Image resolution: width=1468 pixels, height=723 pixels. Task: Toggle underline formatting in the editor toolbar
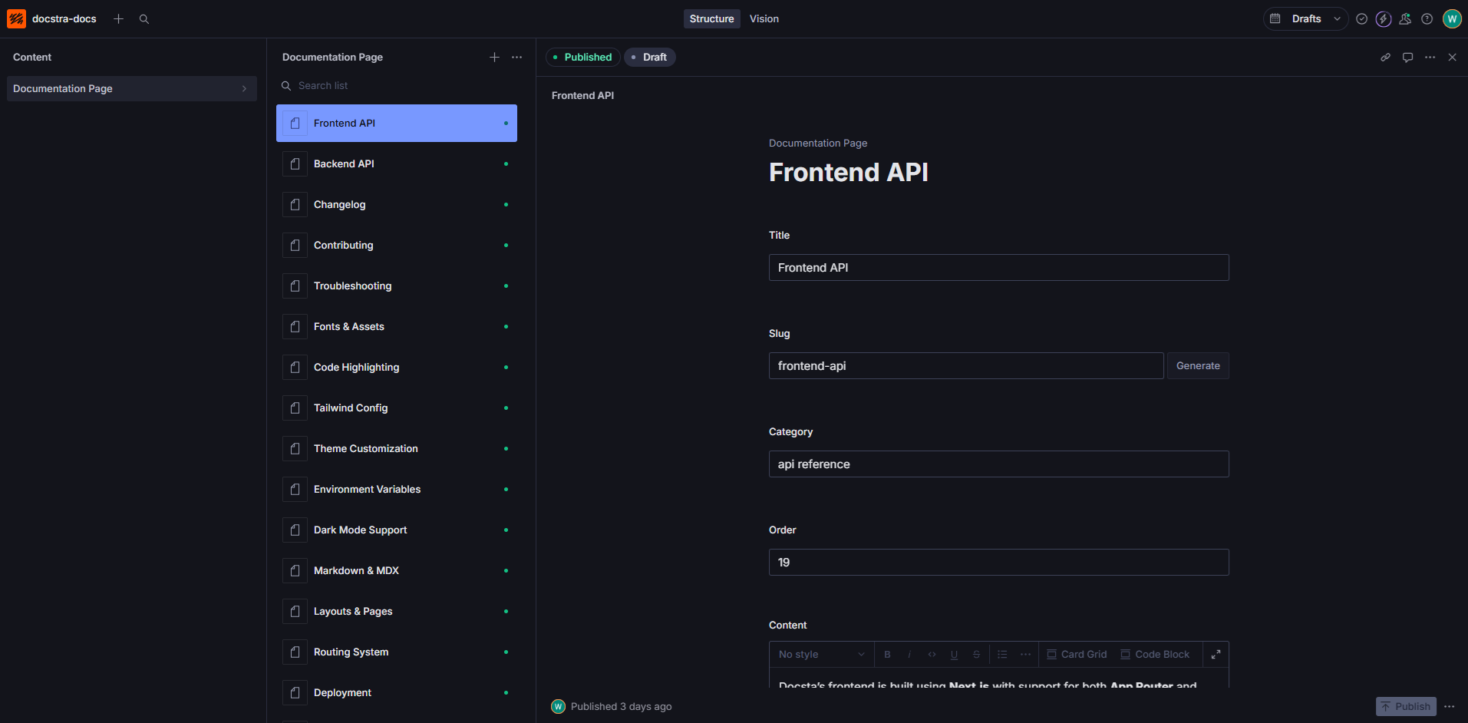point(954,654)
